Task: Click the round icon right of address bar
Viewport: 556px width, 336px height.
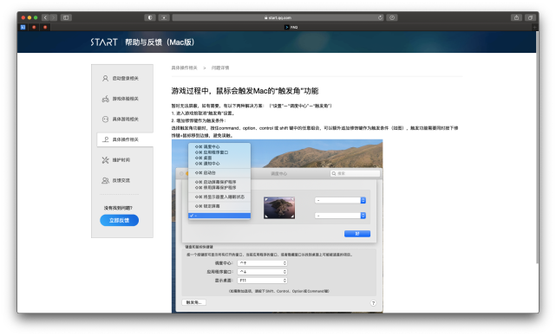Action: click(392, 17)
